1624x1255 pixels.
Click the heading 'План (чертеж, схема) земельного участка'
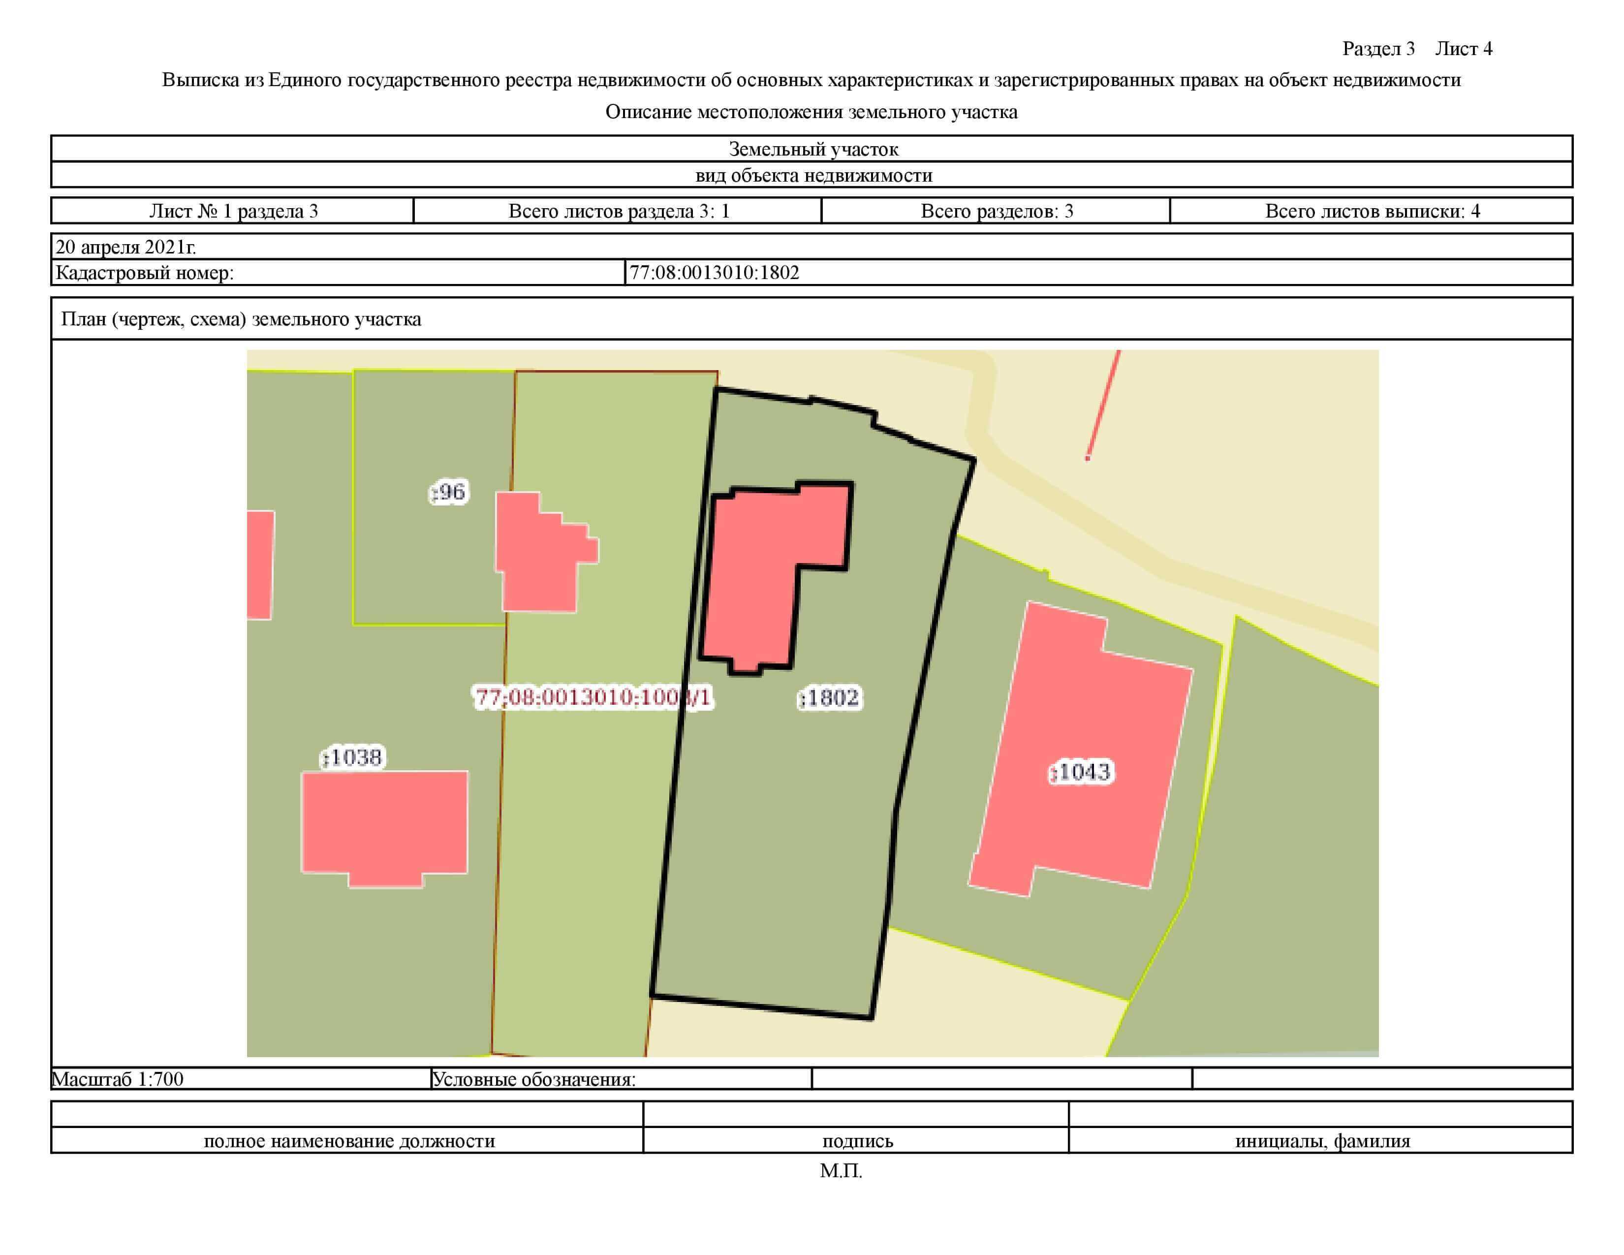point(241,319)
